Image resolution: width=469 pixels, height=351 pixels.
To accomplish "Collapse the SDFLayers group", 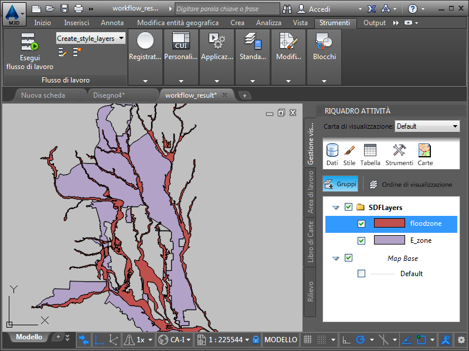I will pos(336,207).
